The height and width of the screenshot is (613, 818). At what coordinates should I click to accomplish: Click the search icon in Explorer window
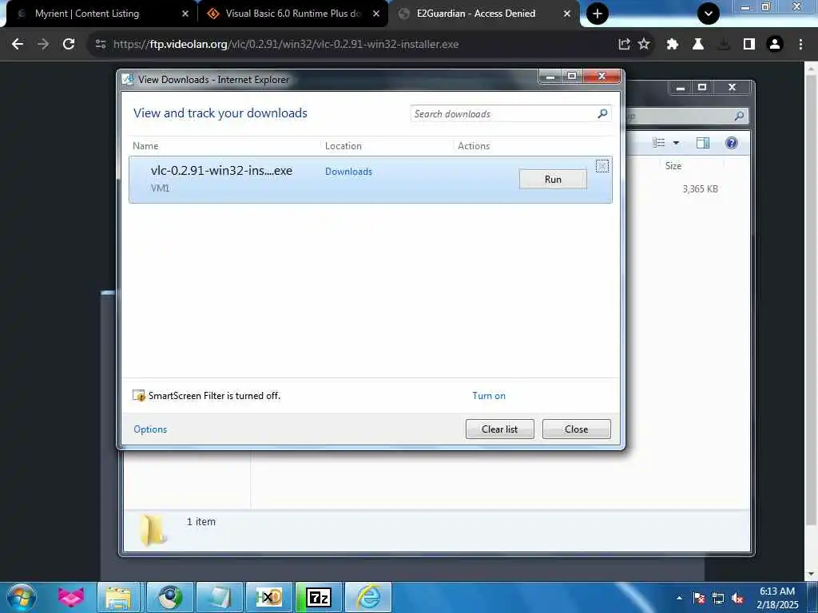(739, 116)
